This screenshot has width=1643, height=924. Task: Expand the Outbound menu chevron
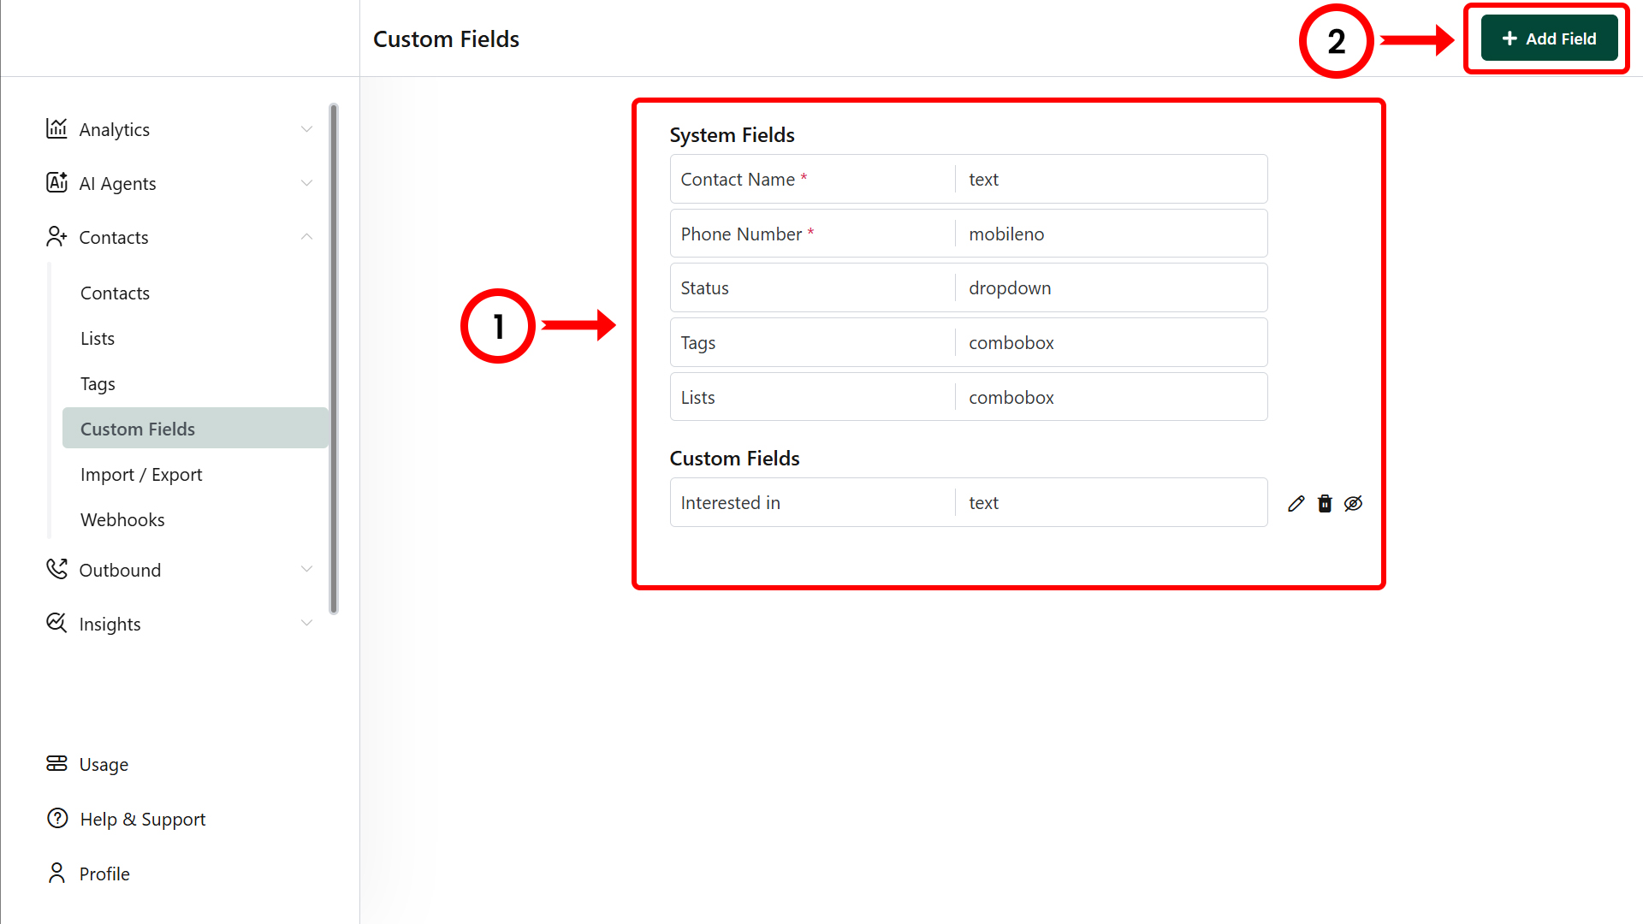(x=306, y=570)
